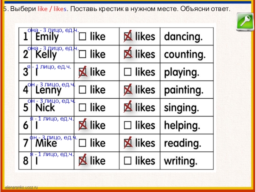Click the word 'playing.'
256x192 pixels.
(182, 73)
